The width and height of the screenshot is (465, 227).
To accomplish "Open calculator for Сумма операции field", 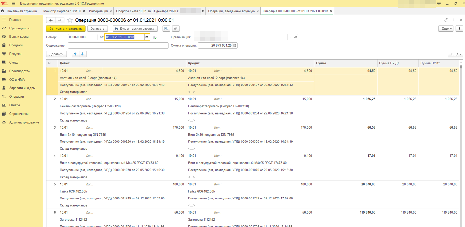I will coord(235,46).
